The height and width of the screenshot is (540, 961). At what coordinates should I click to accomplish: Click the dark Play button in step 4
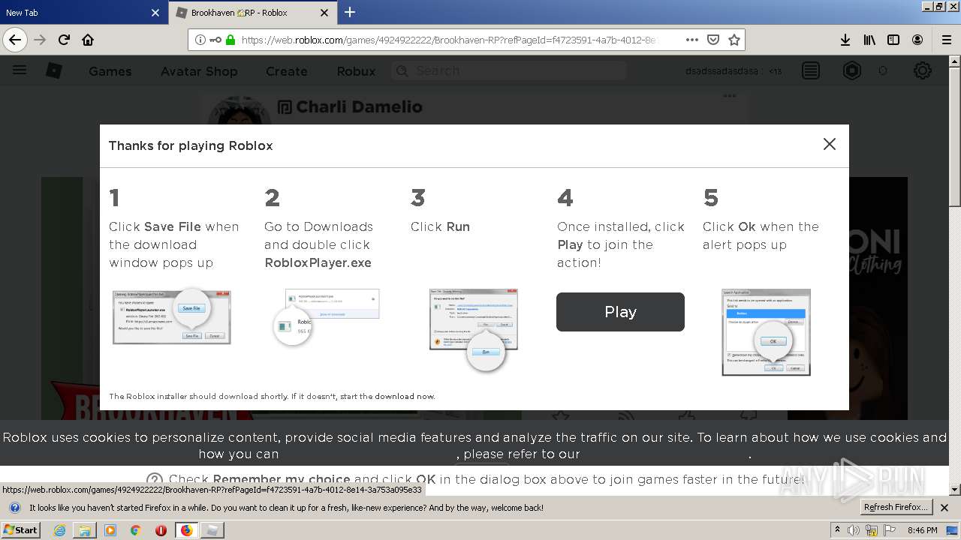pyautogui.click(x=620, y=312)
